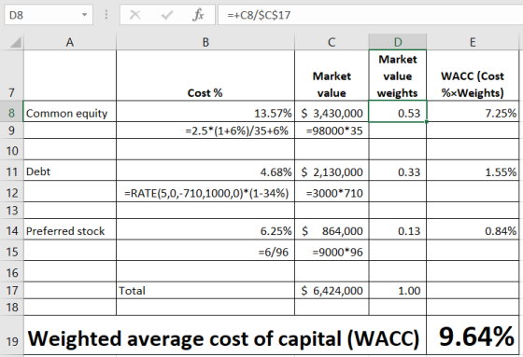Select column A header

coord(70,42)
